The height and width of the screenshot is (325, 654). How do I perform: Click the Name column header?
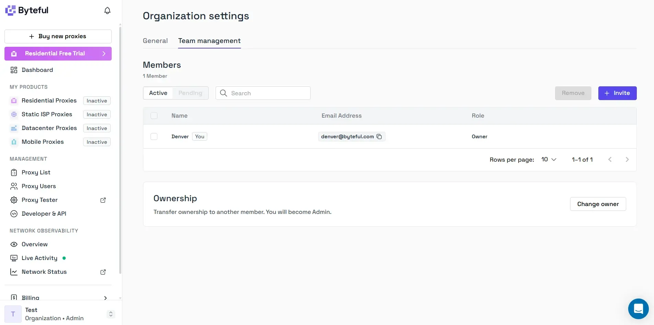179,116
